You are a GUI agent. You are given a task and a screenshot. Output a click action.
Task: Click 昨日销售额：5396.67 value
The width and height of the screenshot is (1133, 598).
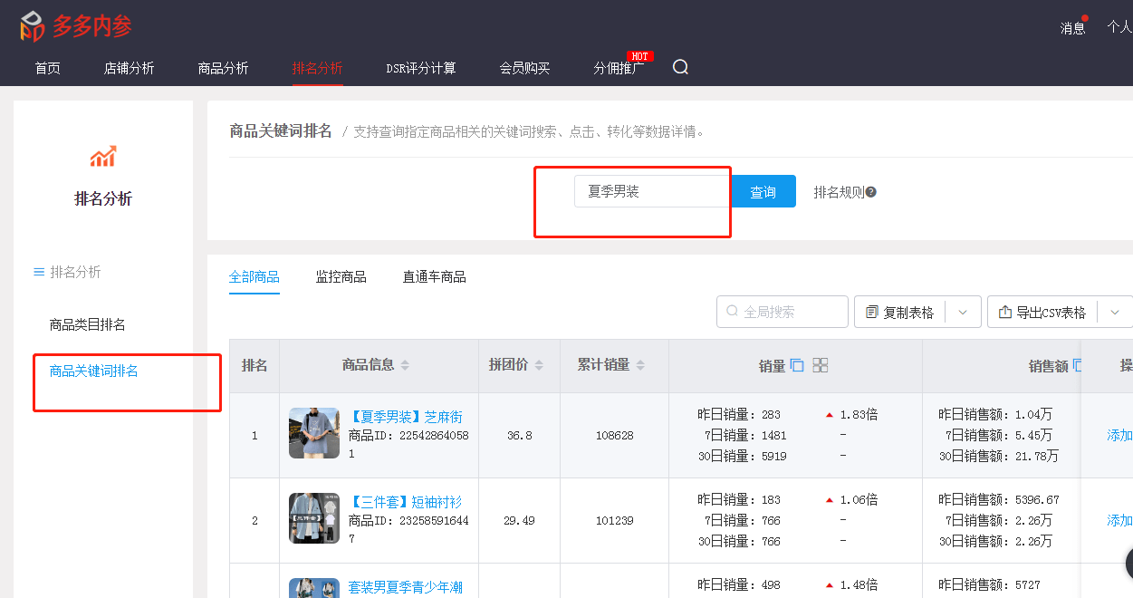point(999,499)
